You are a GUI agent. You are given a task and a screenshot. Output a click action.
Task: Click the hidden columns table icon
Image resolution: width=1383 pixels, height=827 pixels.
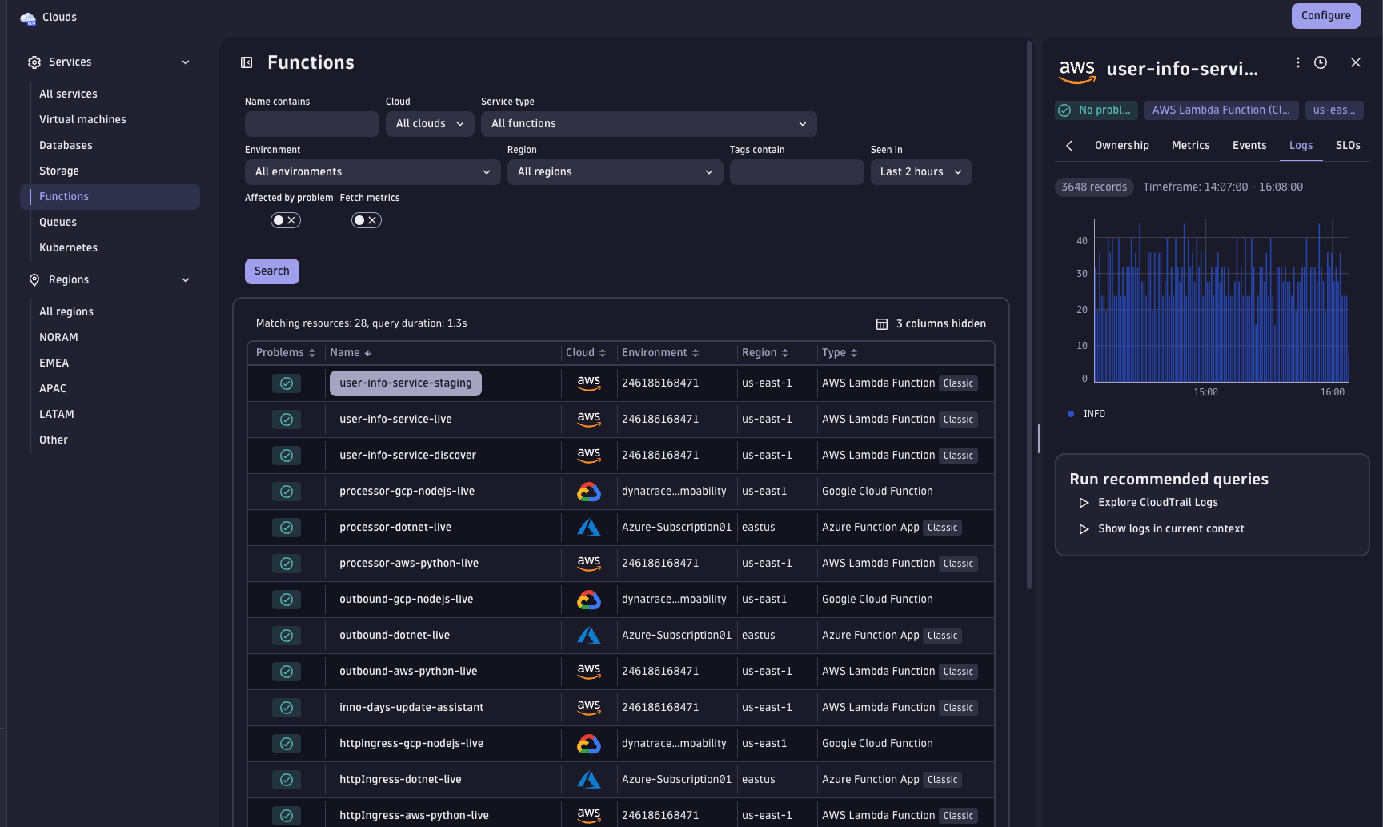[x=881, y=323]
